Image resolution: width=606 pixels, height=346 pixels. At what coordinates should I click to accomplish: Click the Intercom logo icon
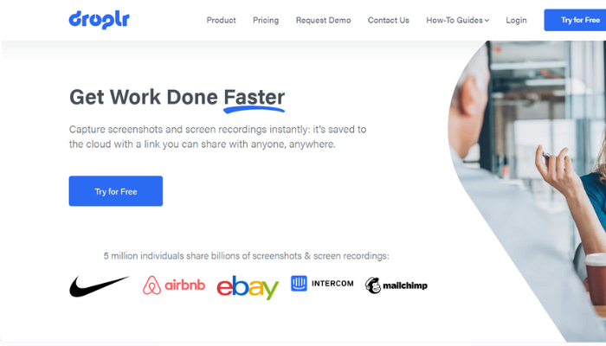(x=299, y=284)
